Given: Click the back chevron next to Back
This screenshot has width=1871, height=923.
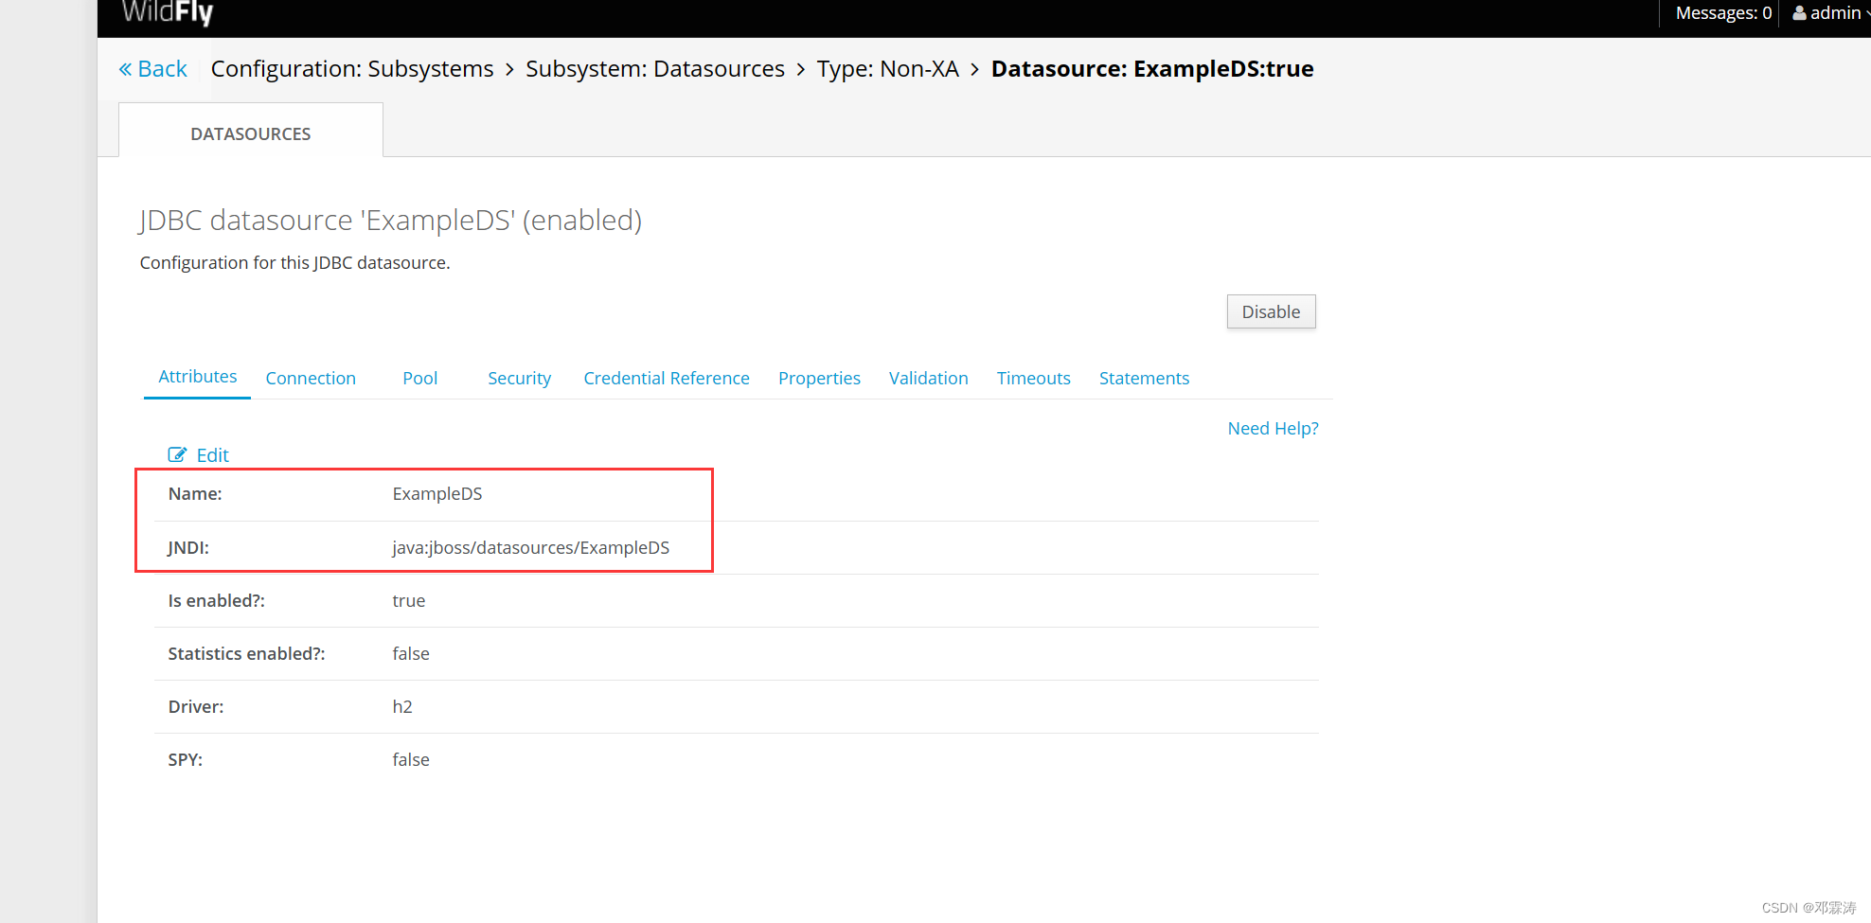Looking at the screenshot, I should (124, 68).
